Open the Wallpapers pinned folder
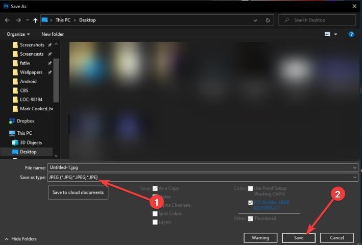Viewport: 362px width, 245px height. (31, 72)
